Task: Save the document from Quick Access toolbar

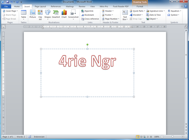Action: coord(8,2)
